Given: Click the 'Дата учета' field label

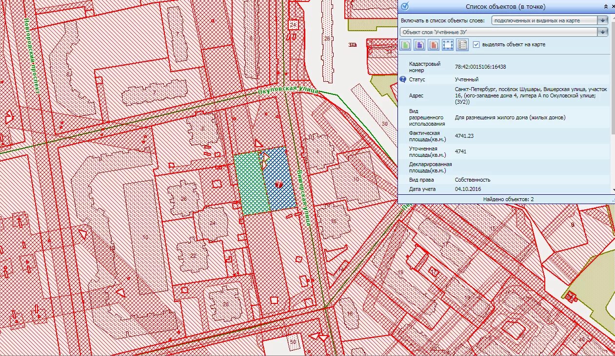Looking at the screenshot, I should click(422, 189).
